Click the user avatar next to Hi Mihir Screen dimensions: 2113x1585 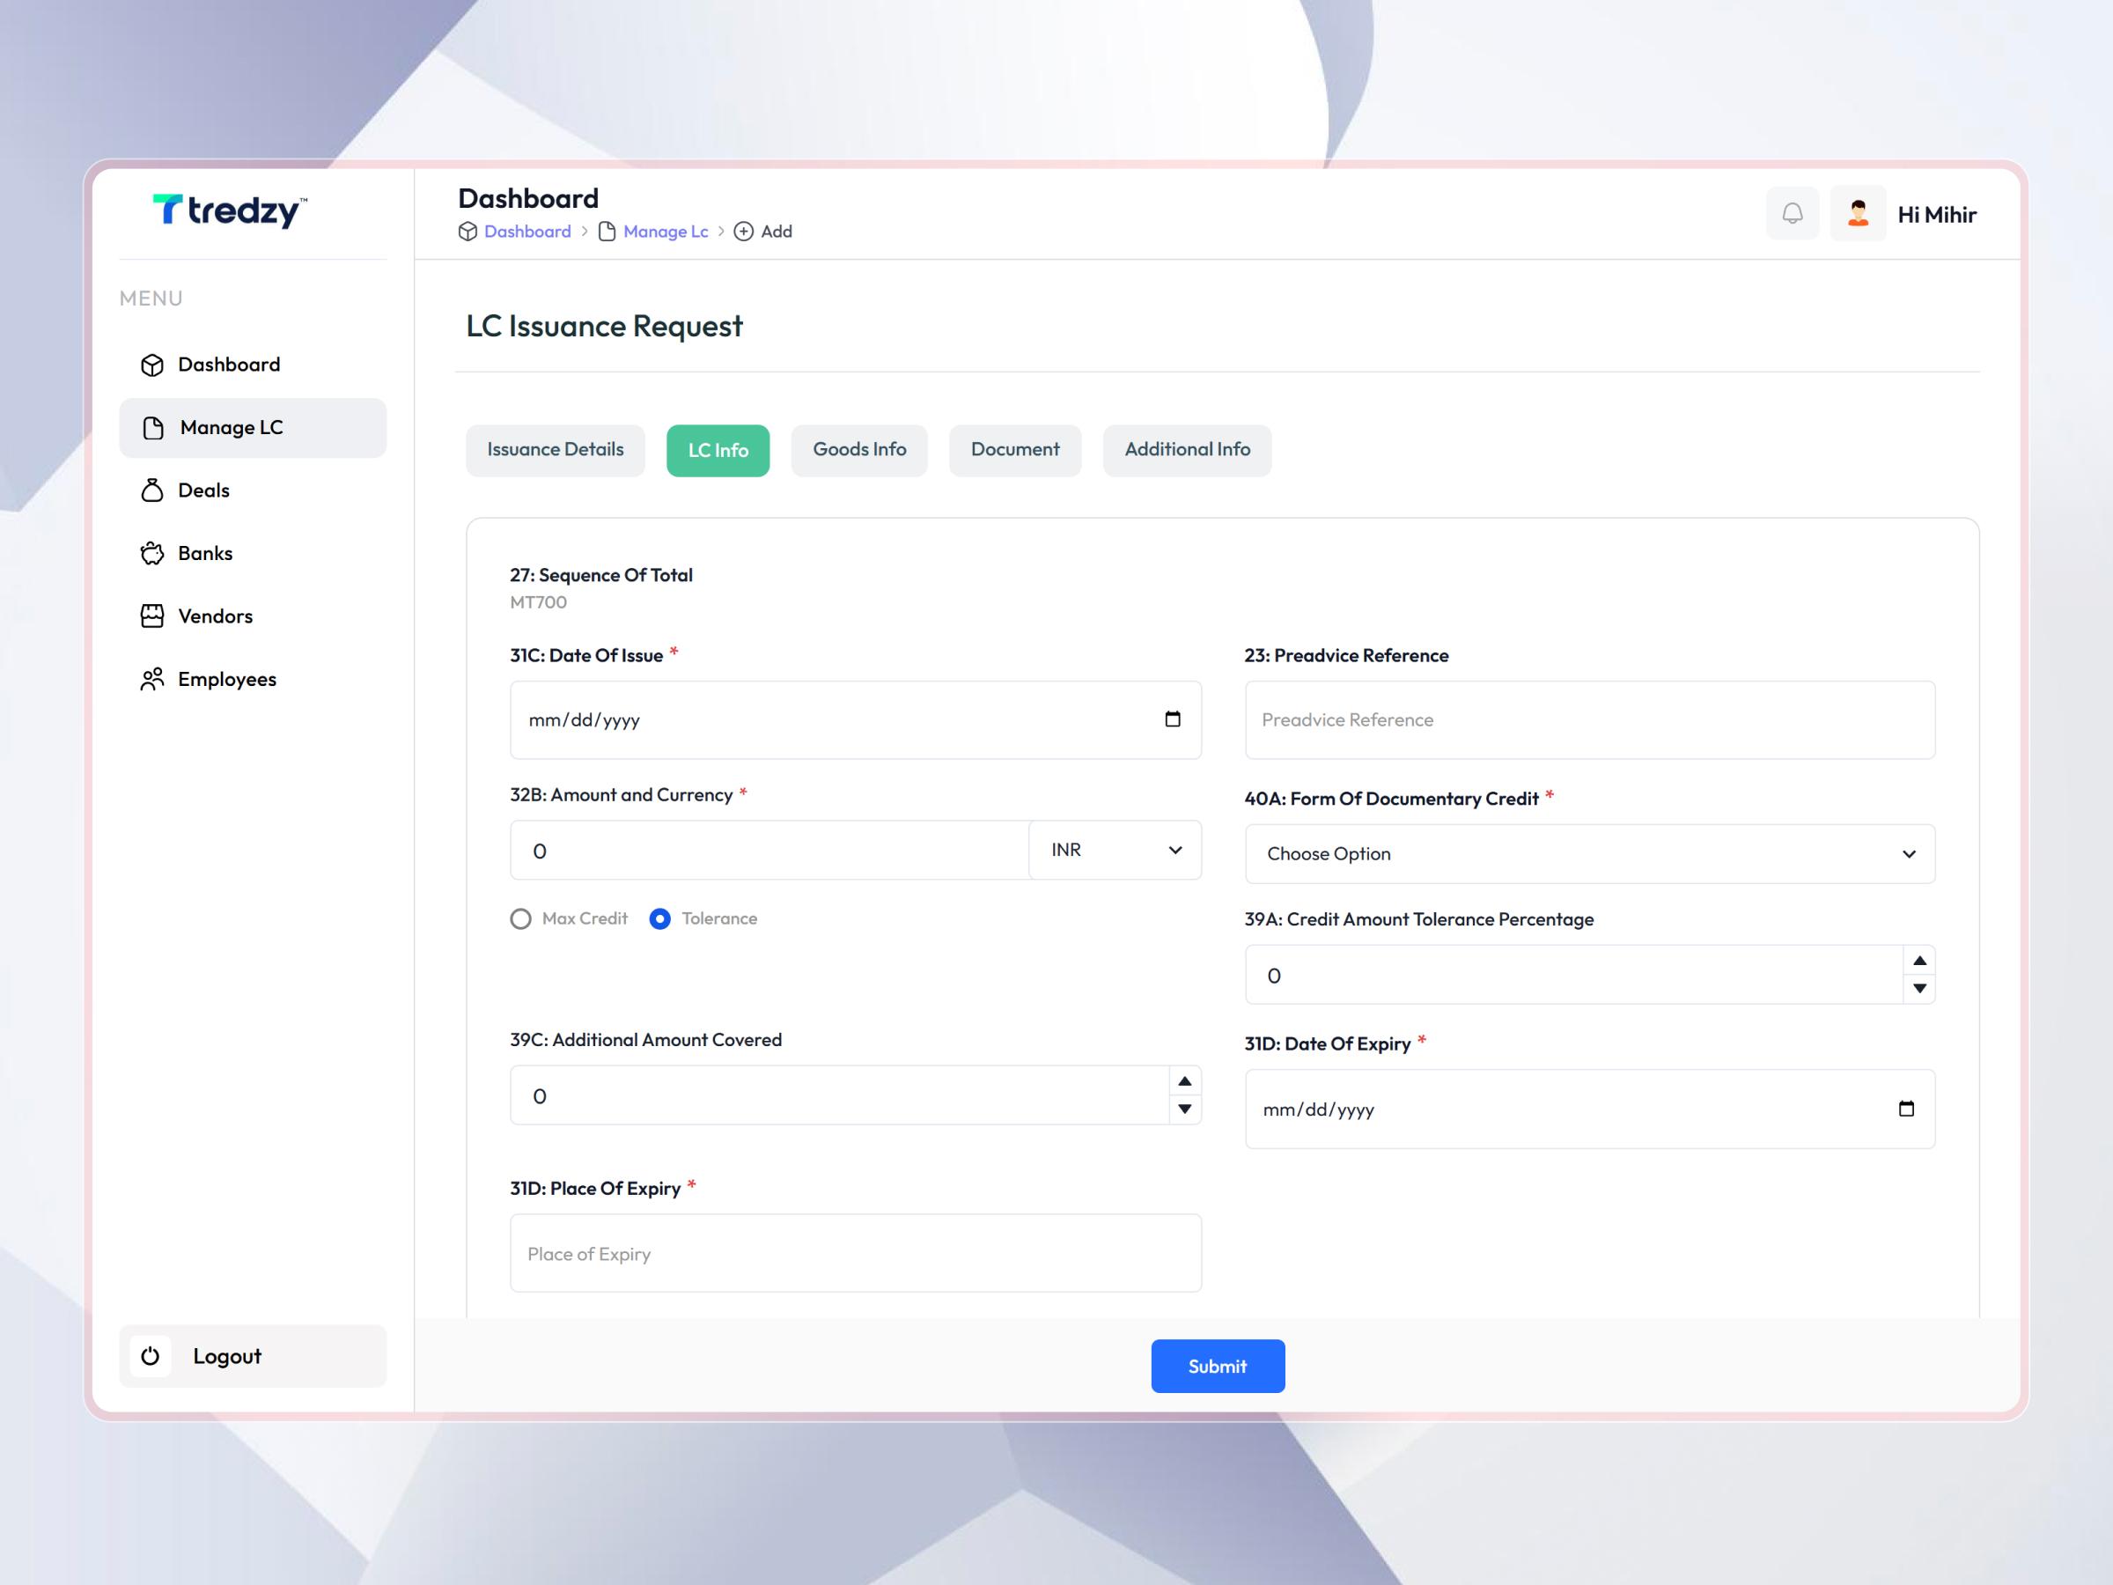pos(1857,213)
